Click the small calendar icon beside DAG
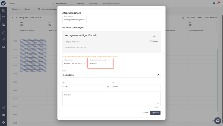The height and width of the screenshot is (126, 223). [x=183, y=18]
